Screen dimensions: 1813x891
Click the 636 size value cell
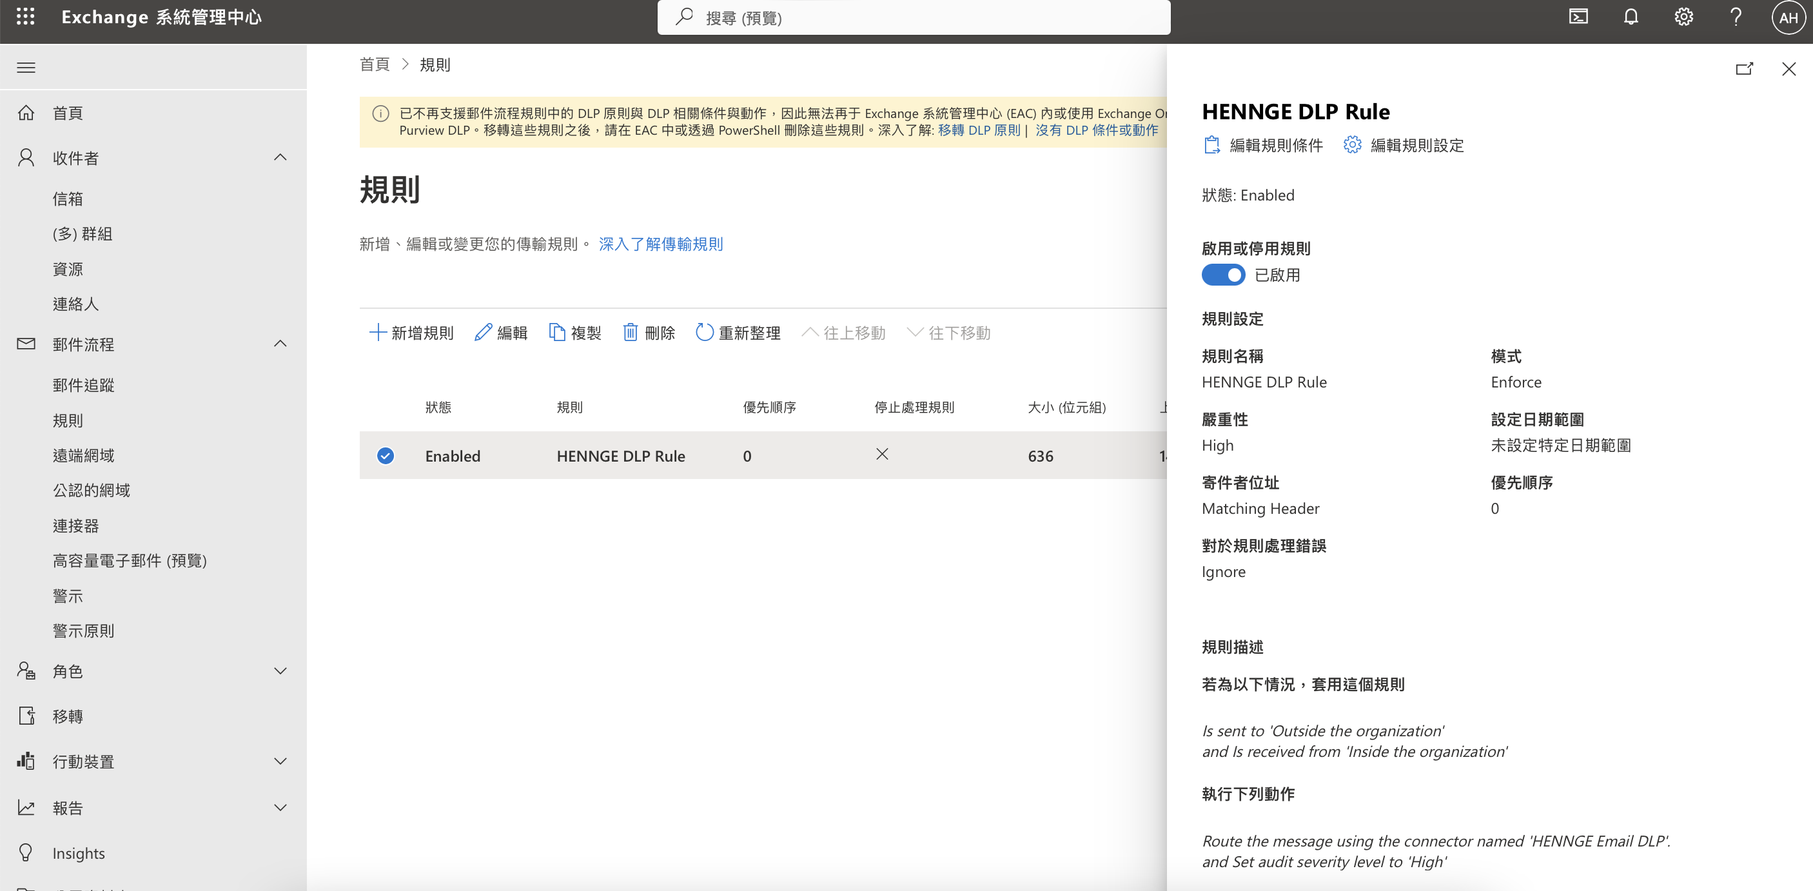tap(1039, 456)
